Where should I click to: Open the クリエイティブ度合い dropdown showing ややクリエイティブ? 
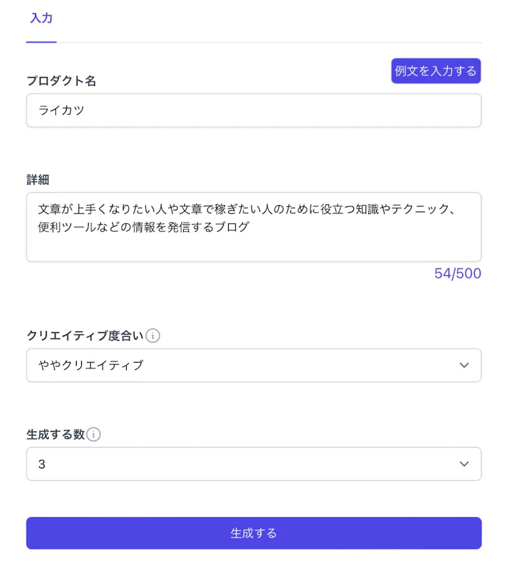253,365
